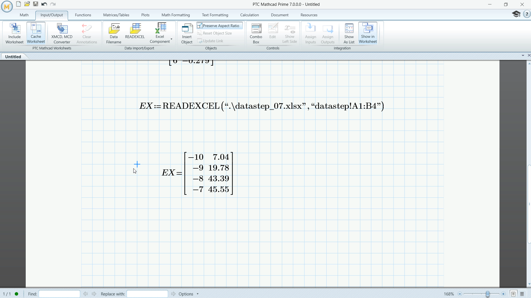The height and width of the screenshot is (298, 531).
Task: Click the Data Filename icon
Action: pos(114,33)
